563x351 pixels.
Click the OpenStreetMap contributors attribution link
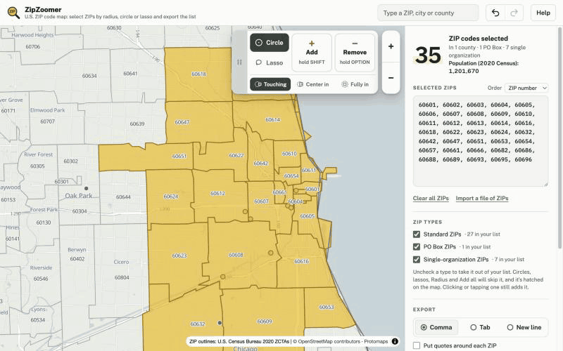[x=329, y=341]
